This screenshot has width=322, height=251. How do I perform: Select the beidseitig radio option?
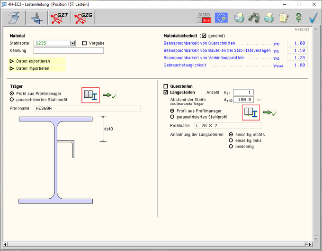click(x=231, y=147)
